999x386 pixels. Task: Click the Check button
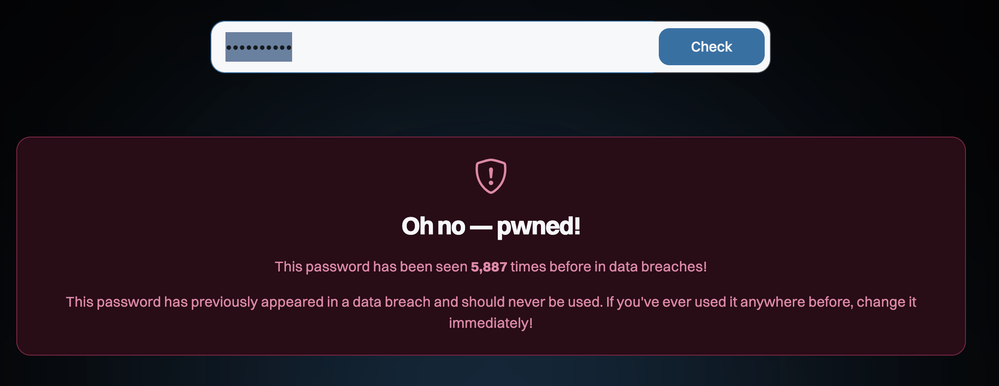pyautogui.click(x=711, y=47)
